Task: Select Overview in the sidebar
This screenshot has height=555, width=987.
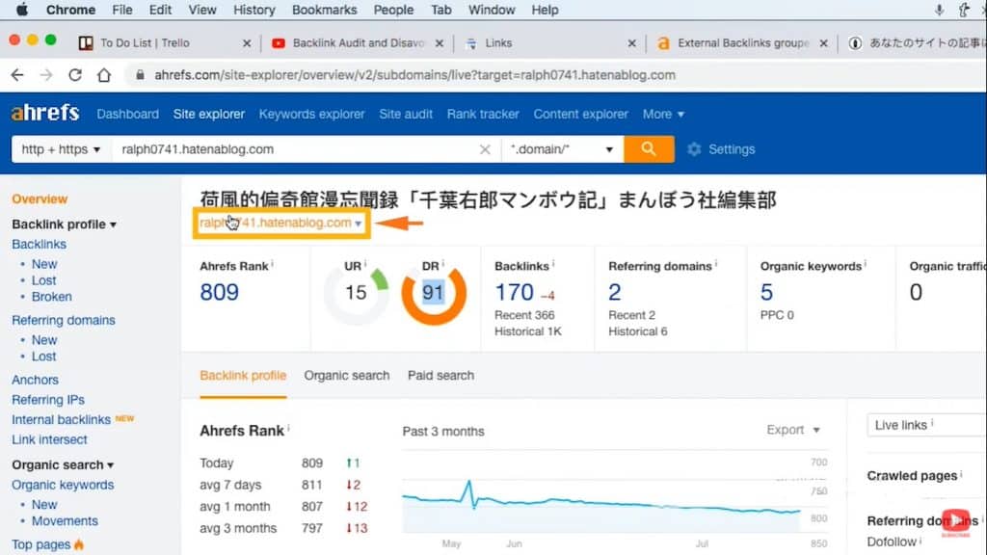Action: pyautogui.click(x=39, y=198)
